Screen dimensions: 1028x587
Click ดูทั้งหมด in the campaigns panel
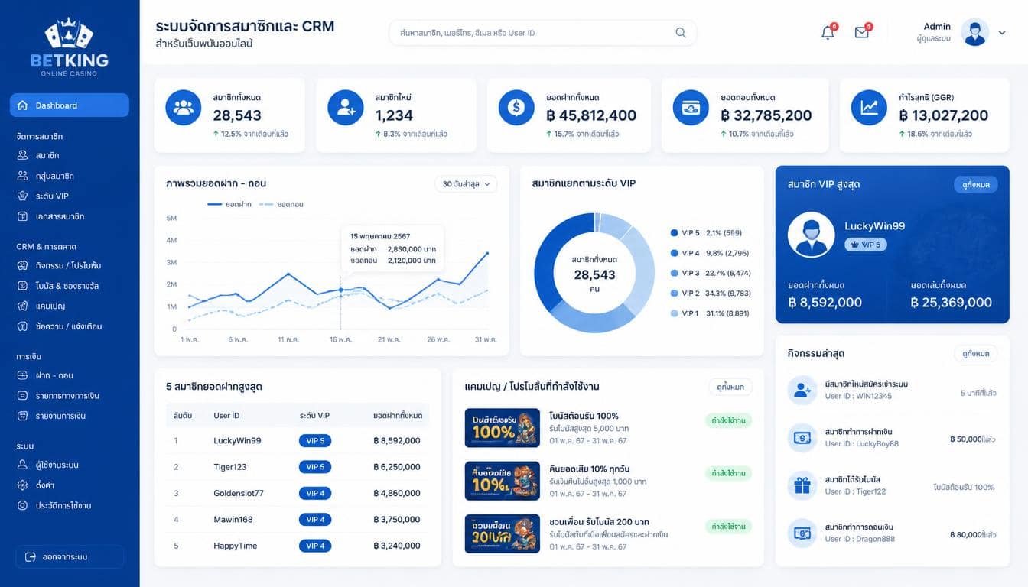pyautogui.click(x=730, y=387)
